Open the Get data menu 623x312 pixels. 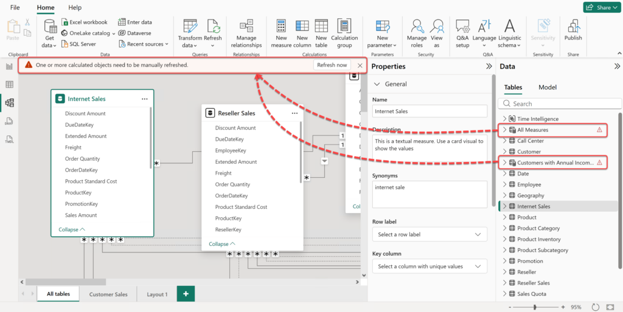pyautogui.click(x=50, y=34)
